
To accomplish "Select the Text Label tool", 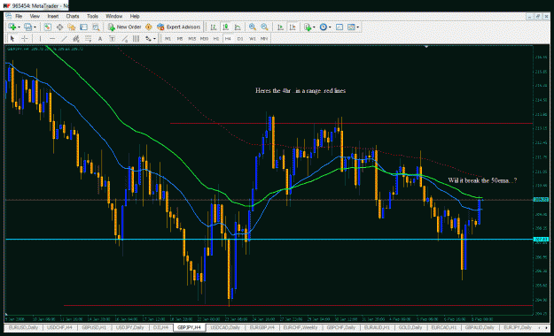I will point(112,39).
